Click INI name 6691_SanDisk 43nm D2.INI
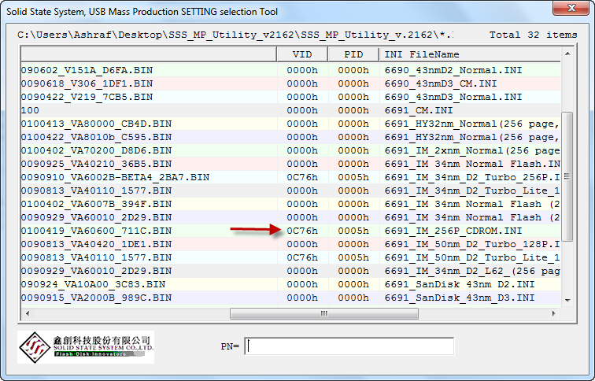 click(459, 284)
